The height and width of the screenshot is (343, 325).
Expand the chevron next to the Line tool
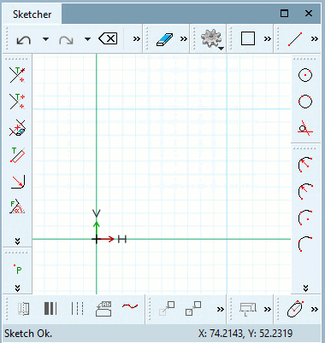click(315, 38)
